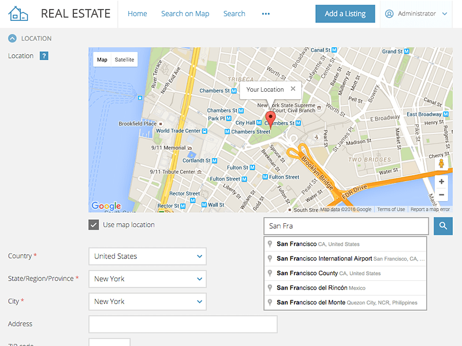Go to the Home nav link

(137, 14)
